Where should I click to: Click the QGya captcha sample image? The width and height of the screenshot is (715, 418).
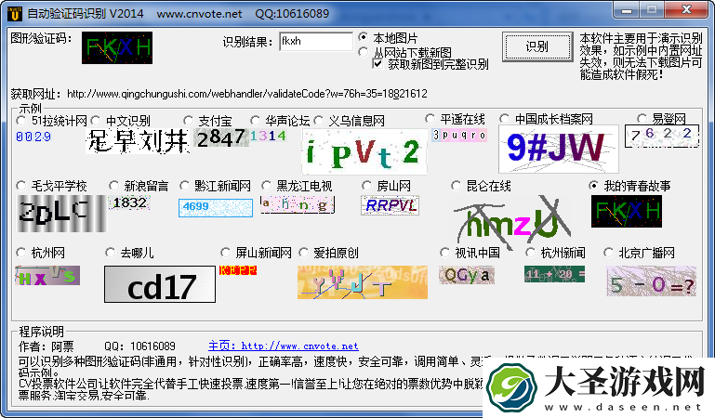pyautogui.click(x=467, y=275)
